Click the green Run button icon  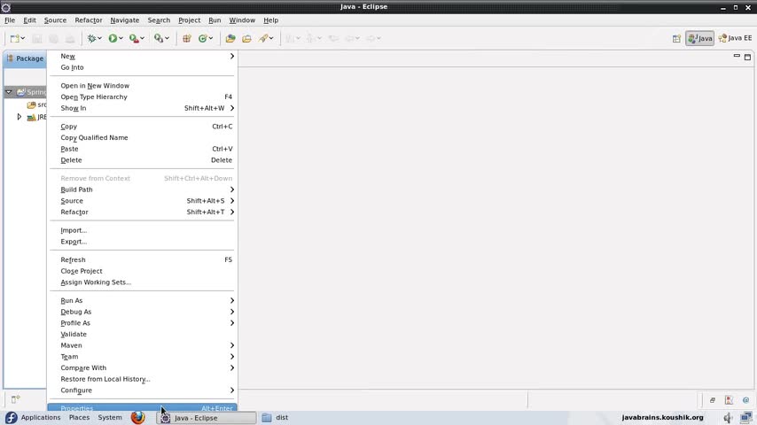click(x=113, y=38)
